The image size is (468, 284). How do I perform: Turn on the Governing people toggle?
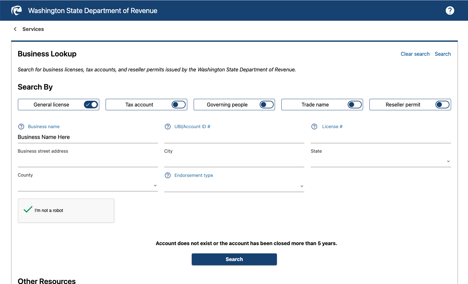[266, 104]
